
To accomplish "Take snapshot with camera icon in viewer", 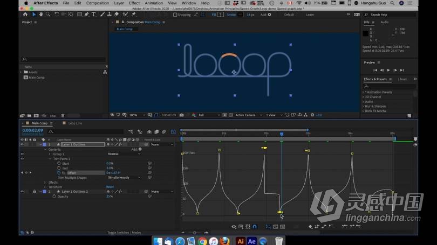I will click(x=181, y=115).
